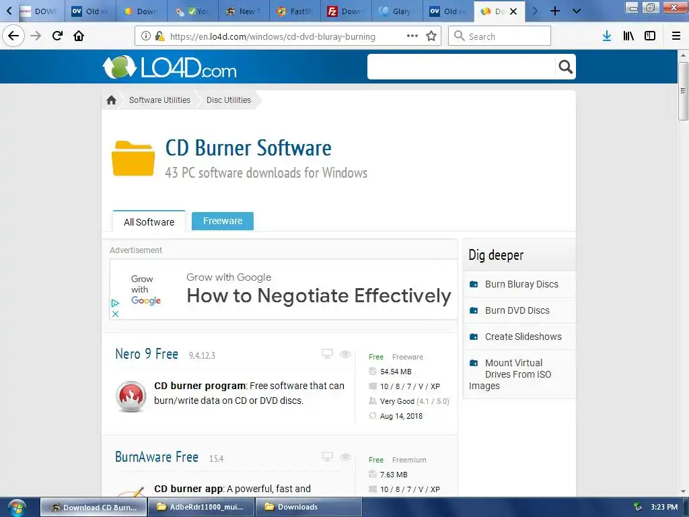View site information icon in address bar
The height and width of the screenshot is (517, 689).
pyautogui.click(x=146, y=36)
